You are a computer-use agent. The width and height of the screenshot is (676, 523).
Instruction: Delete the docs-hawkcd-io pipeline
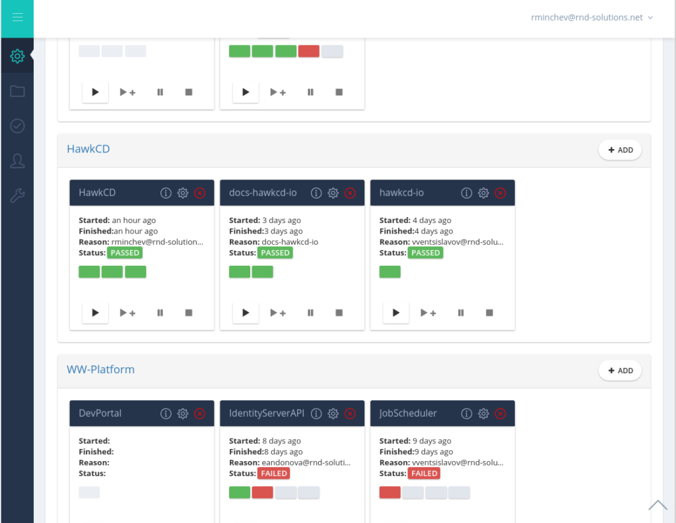point(350,193)
